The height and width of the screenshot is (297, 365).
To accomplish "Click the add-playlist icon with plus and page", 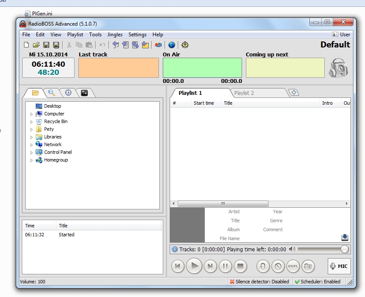I will click(x=125, y=45).
